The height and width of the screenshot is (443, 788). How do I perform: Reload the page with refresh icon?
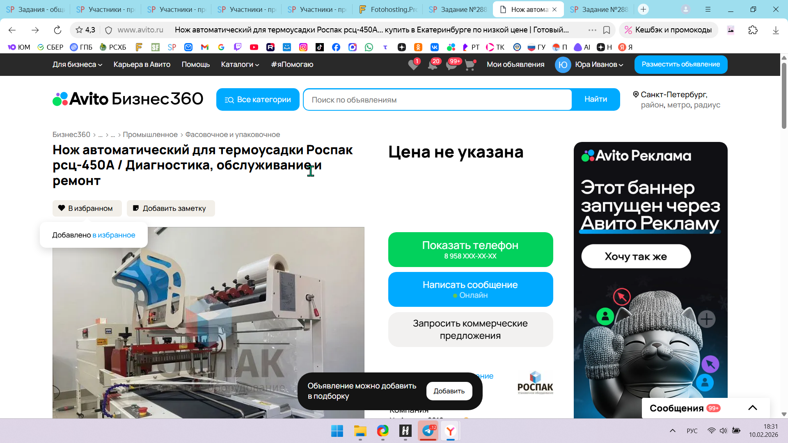click(57, 30)
